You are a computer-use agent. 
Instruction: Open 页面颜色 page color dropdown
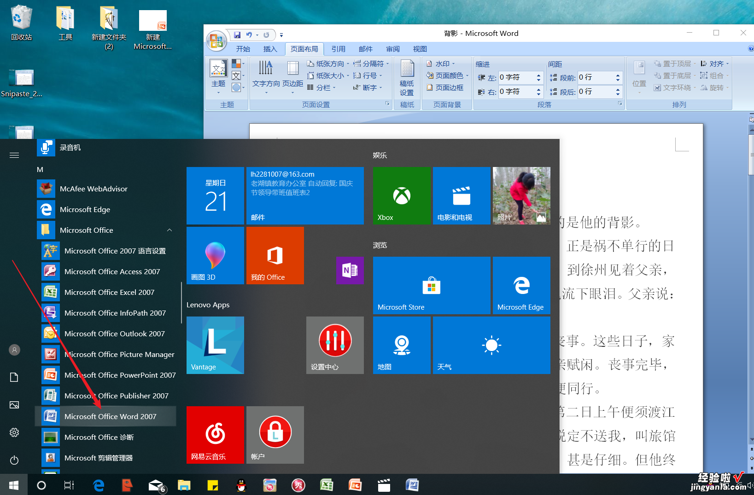coord(447,75)
